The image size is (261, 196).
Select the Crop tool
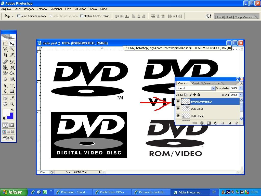click(5, 55)
